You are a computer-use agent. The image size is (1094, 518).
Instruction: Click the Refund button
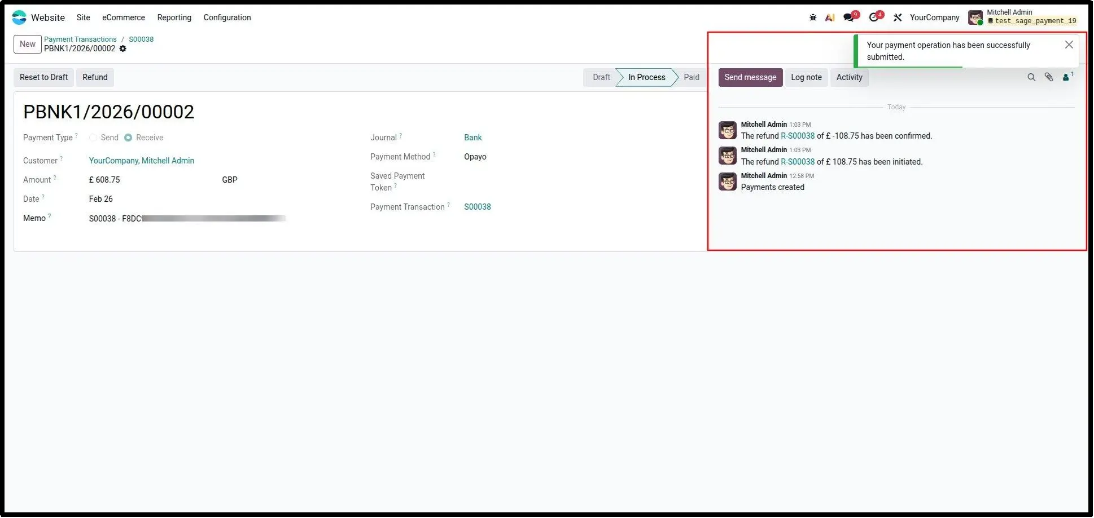point(95,78)
